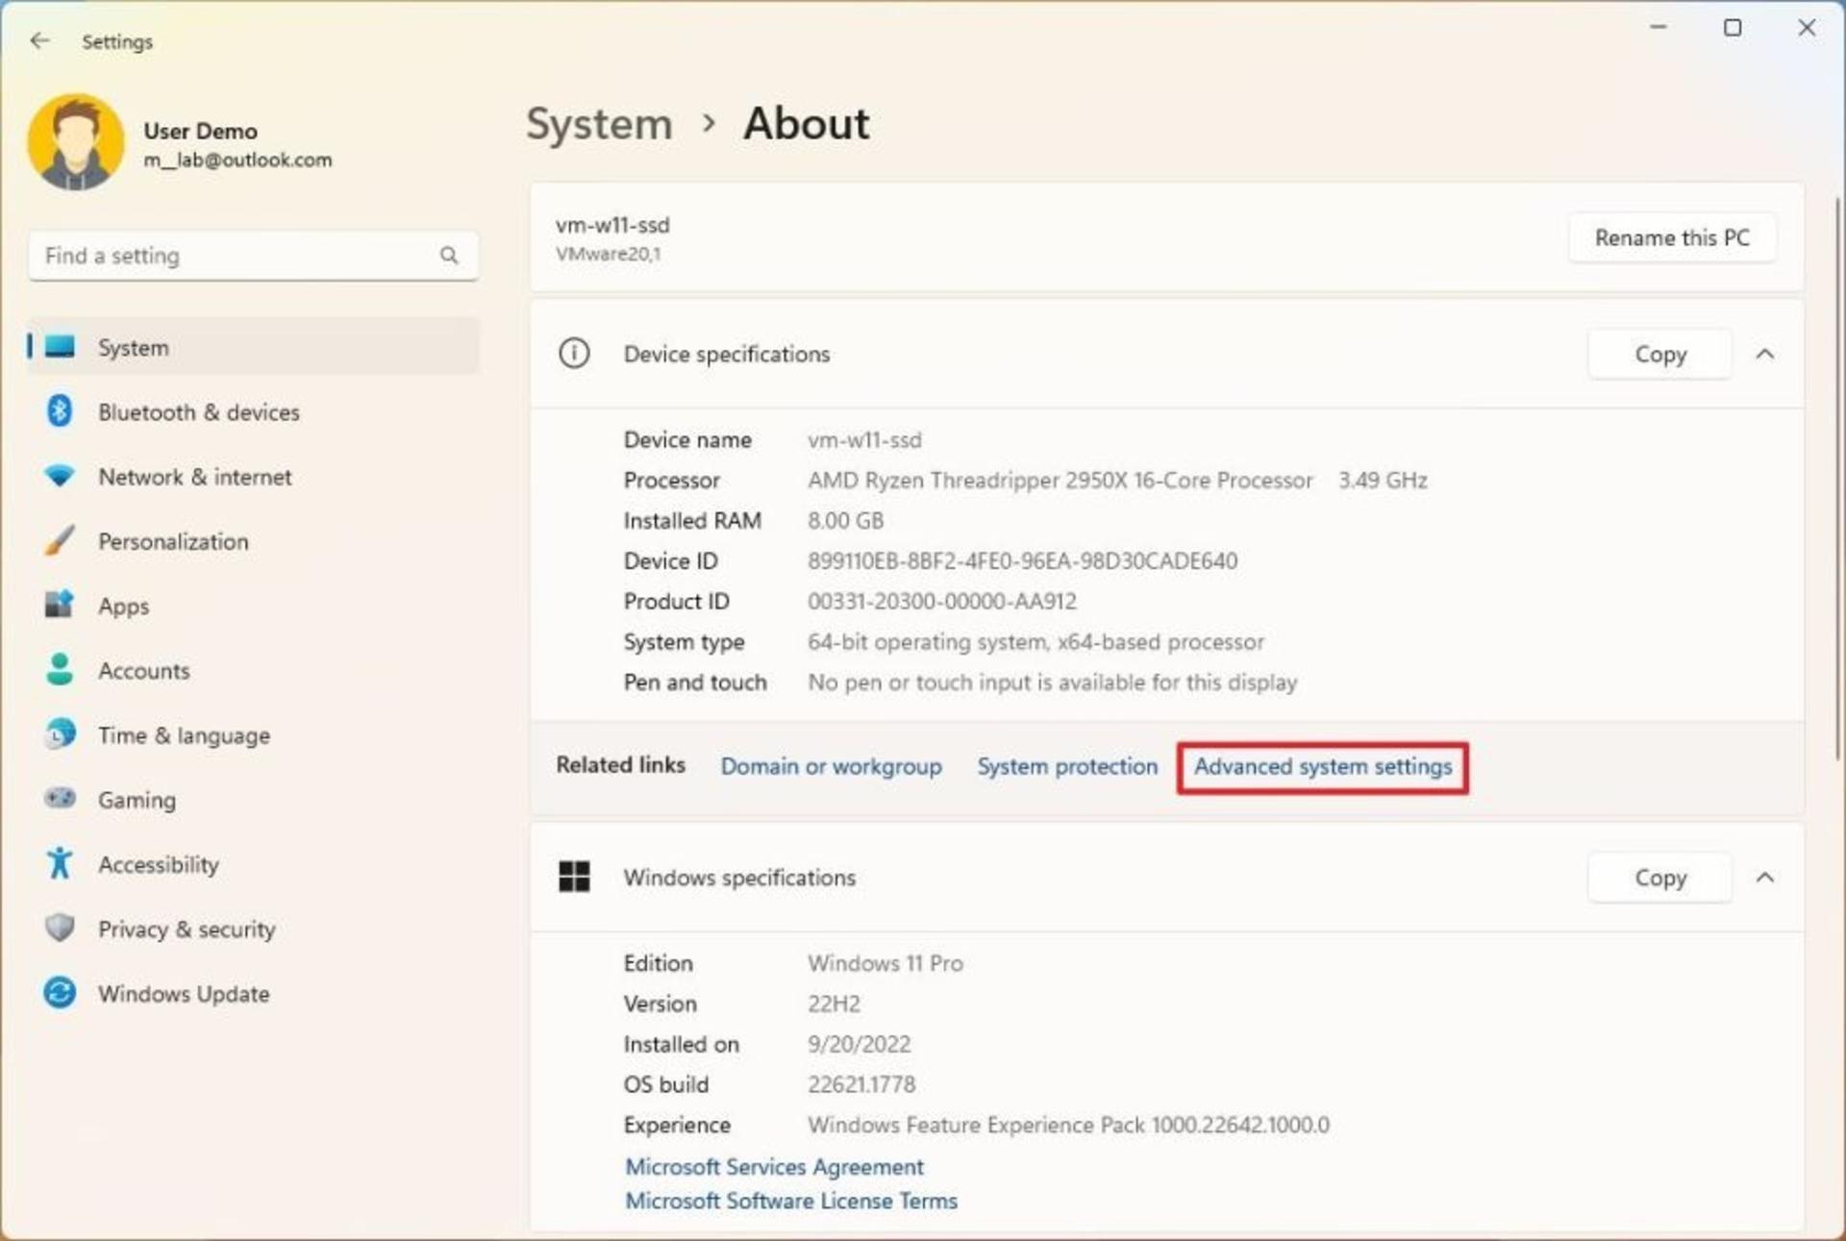Open Network & internet settings
This screenshot has height=1241, width=1846.
pyautogui.click(x=254, y=477)
